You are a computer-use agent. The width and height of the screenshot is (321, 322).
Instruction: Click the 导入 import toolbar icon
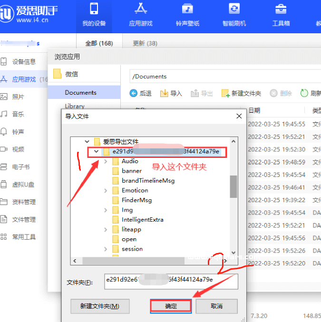pyautogui.click(x=164, y=93)
